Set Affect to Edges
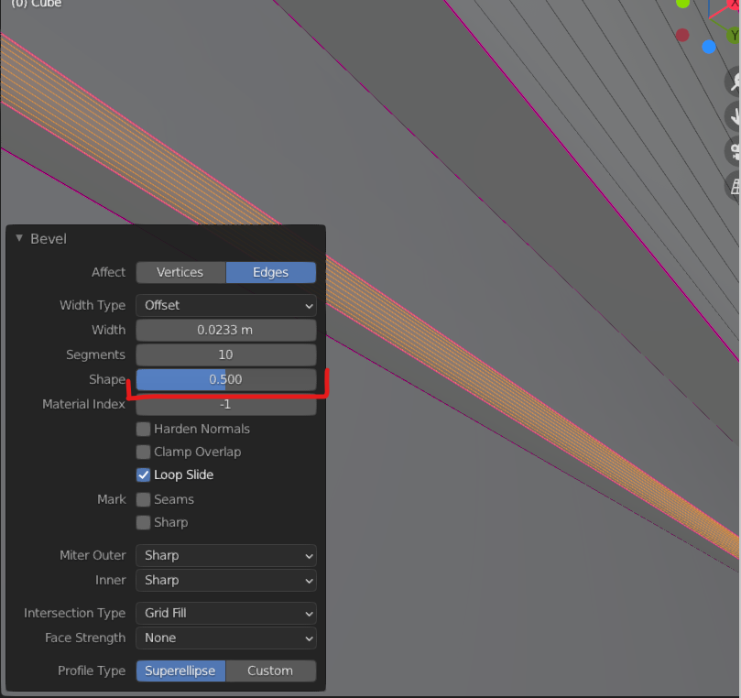741x698 pixels. (271, 272)
